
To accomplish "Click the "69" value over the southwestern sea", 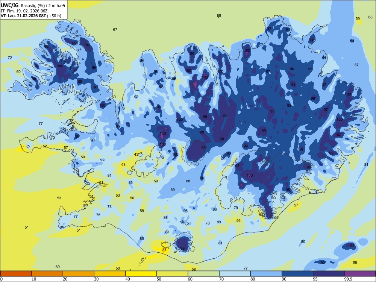I will point(58,267).
